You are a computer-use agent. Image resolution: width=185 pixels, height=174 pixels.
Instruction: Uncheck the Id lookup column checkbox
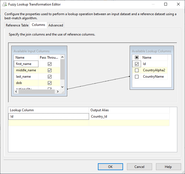click(x=137, y=64)
